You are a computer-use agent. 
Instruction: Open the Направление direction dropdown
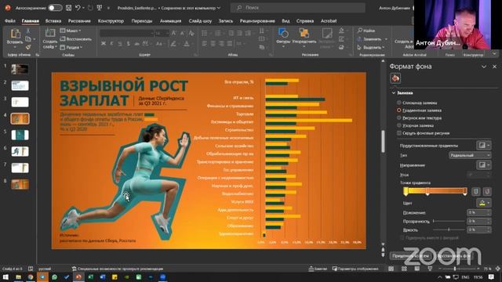pyautogui.click(x=483, y=165)
